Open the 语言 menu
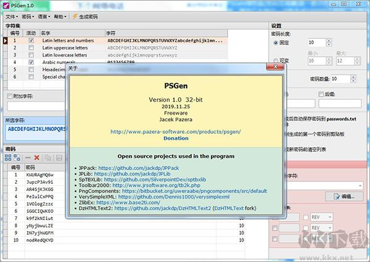 pyautogui.click(x=44, y=17)
